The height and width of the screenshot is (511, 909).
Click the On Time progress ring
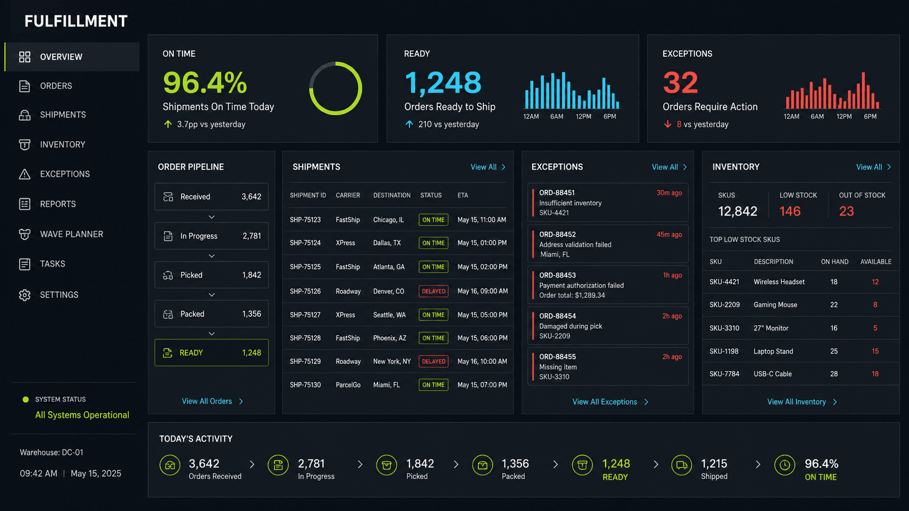(x=335, y=89)
